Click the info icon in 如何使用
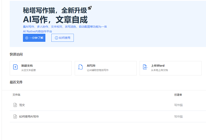Screen dimensions: 206x140 coord(56,38)
